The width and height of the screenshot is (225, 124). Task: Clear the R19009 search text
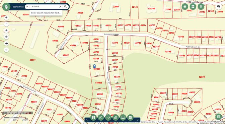(60, 7)
